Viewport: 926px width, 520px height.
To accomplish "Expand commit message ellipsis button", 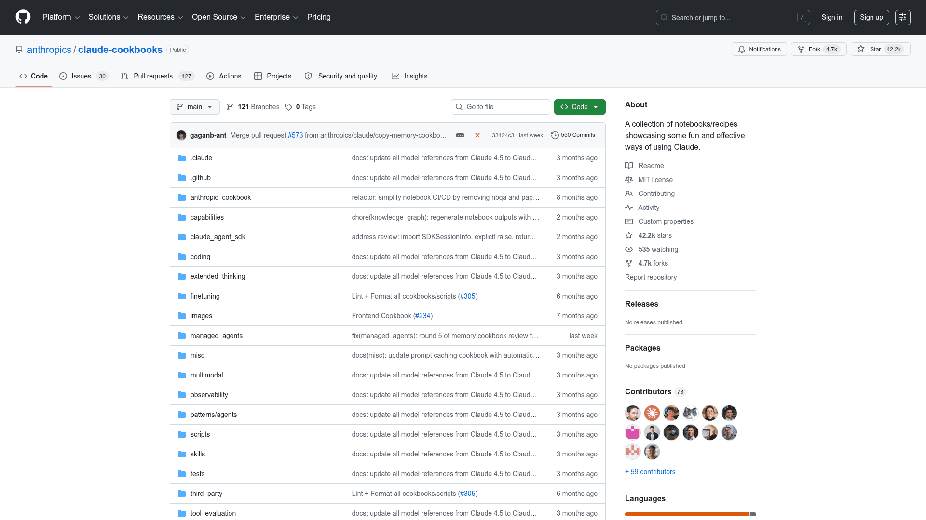I will 460,135.
